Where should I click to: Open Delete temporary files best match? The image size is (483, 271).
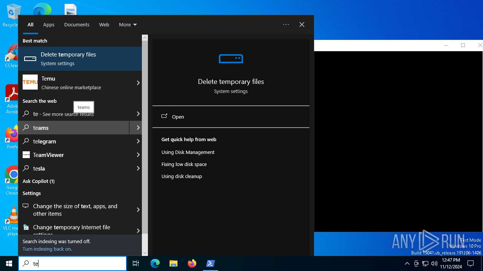80,59
